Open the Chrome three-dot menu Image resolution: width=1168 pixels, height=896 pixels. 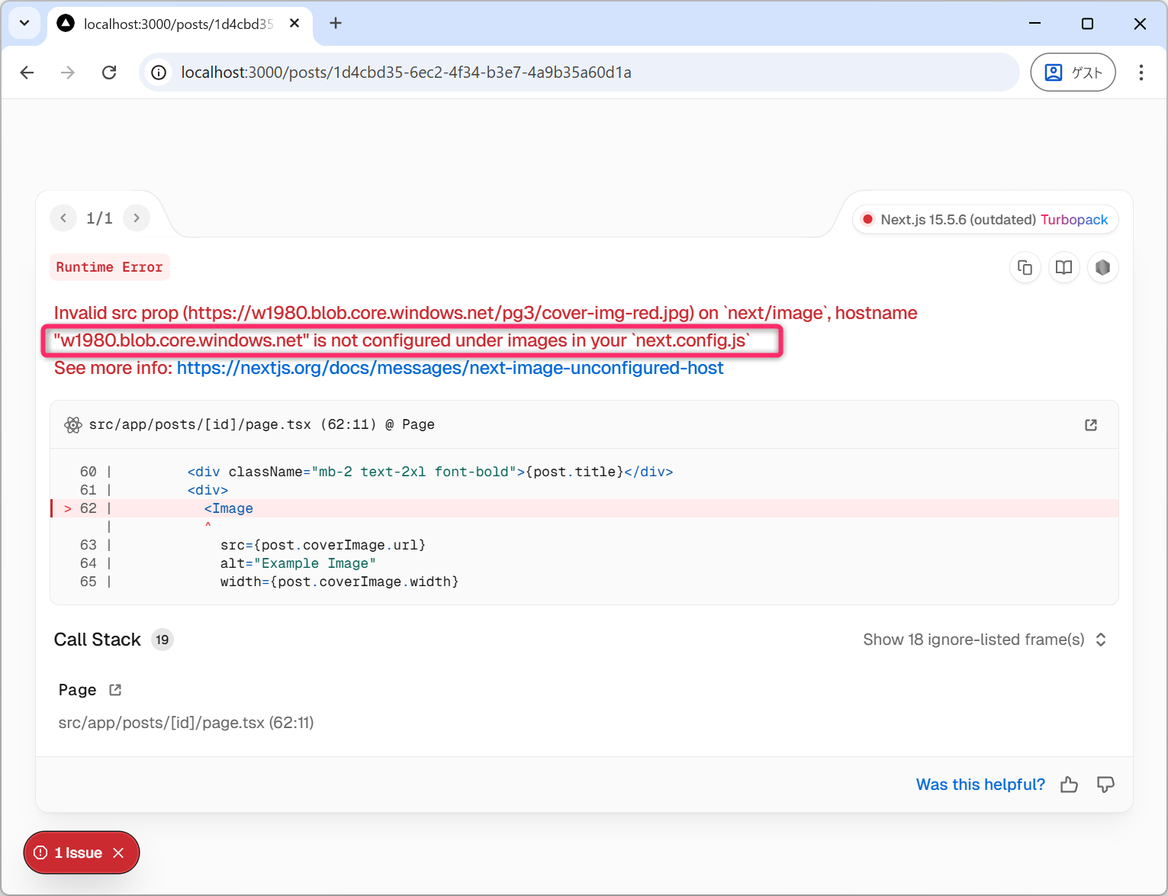(x=1141, y=73)
